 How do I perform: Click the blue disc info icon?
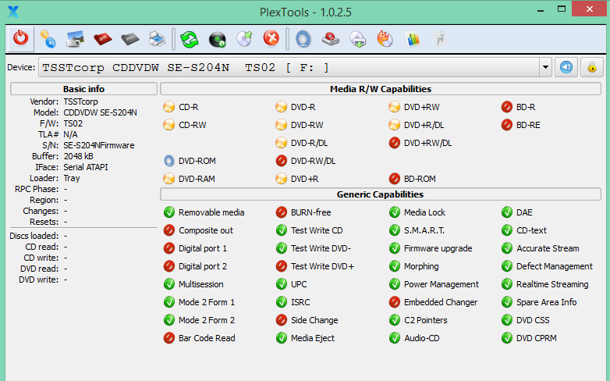(303, 39)
